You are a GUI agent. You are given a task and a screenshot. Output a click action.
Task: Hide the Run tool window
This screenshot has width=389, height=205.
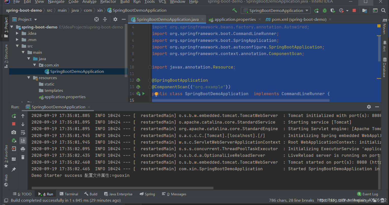377,107
